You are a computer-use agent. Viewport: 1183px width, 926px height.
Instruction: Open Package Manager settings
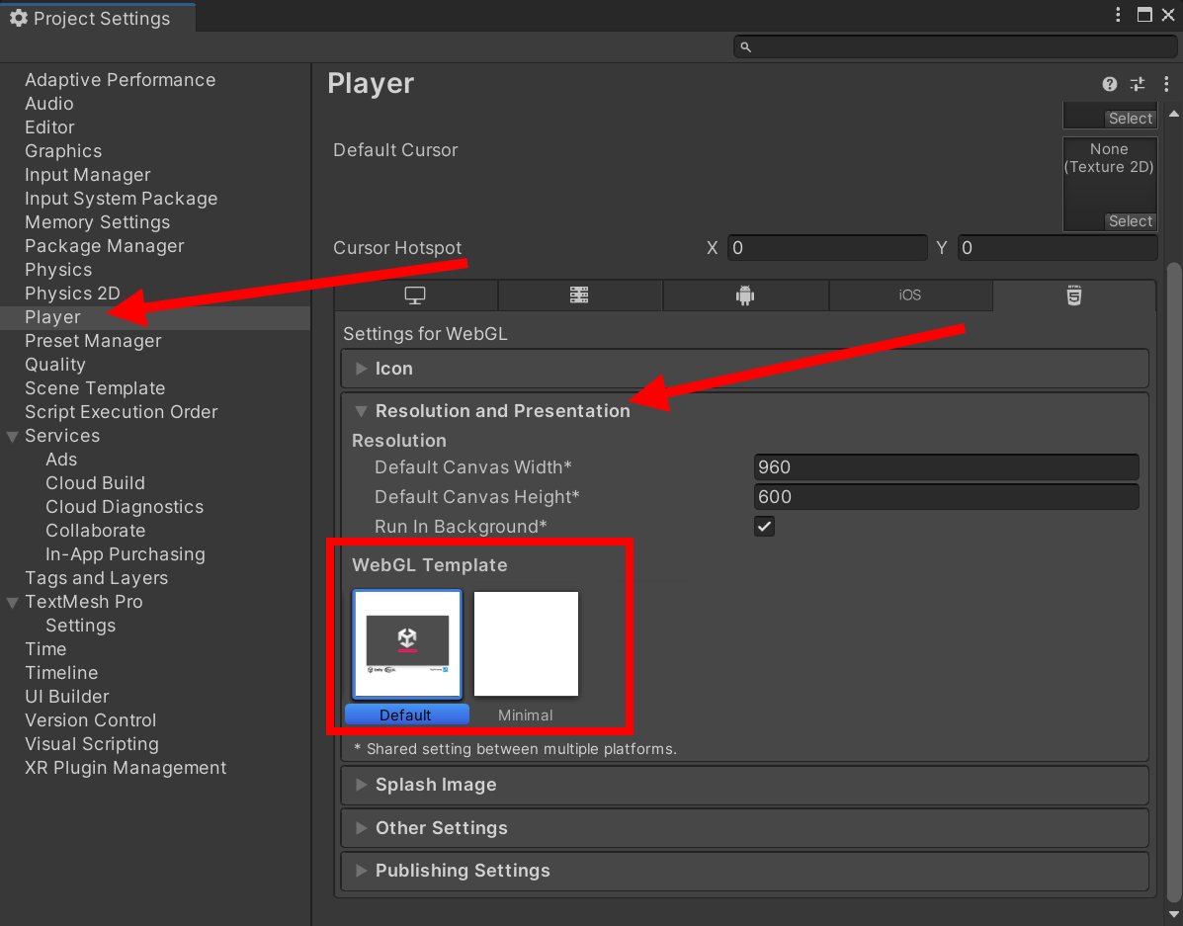point(104,246)
